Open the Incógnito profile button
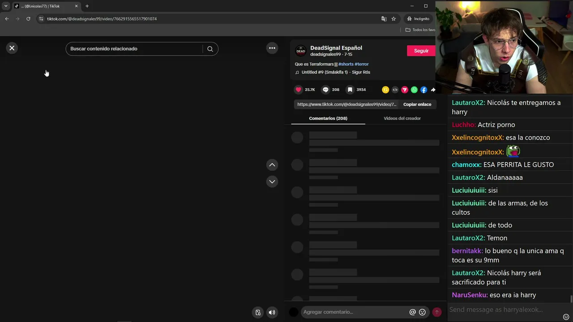 click(418, 19)
